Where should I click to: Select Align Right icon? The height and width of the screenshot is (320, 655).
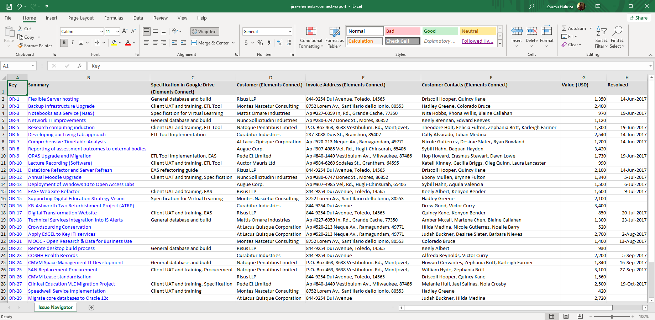164,43
